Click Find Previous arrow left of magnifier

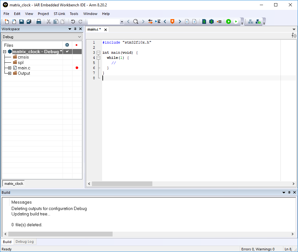(x=128, y=22)
